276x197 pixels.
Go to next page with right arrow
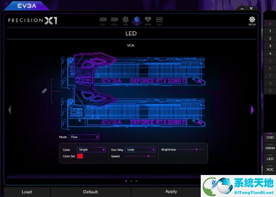click(252, 110)
